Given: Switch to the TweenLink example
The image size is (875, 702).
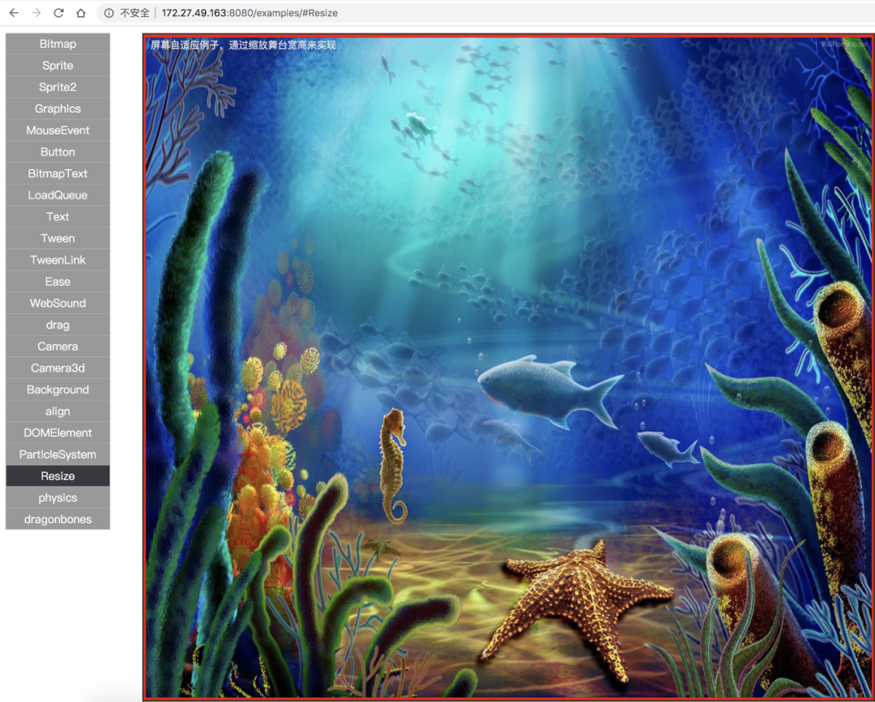Looking at the screenshot, I should point(58,260).
